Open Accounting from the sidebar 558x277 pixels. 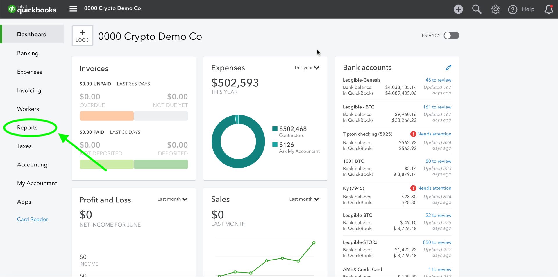pyautogui.click(x=32, y=165)
